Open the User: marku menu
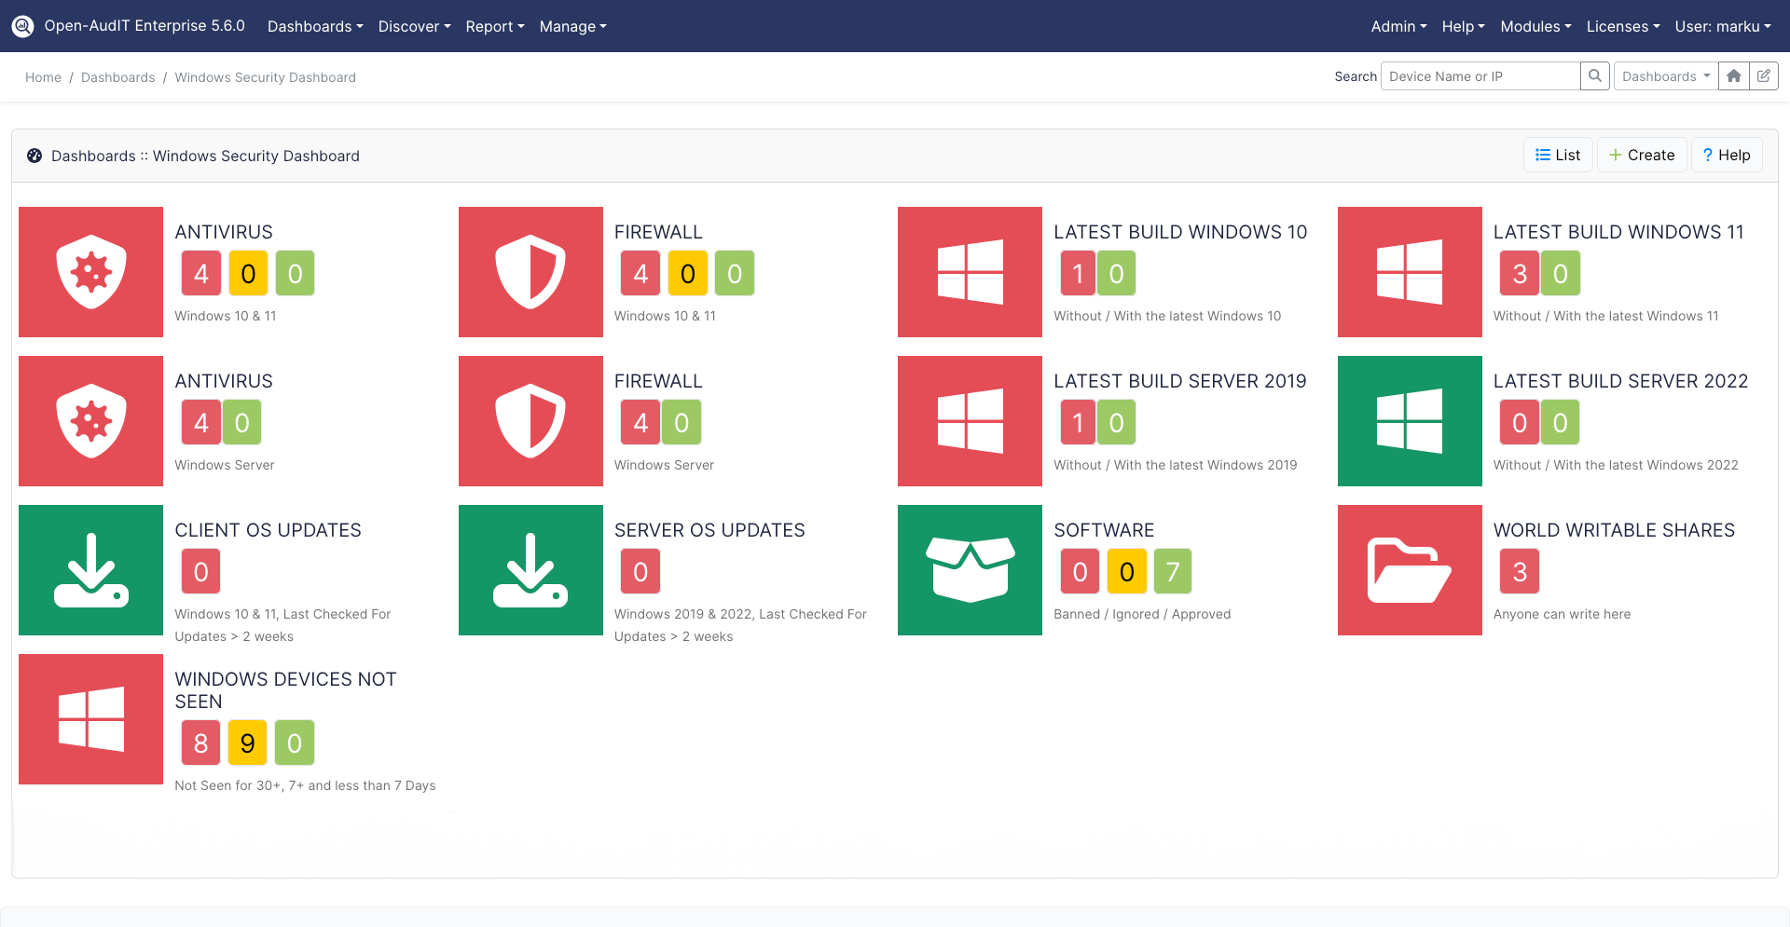Viewport: 1790px width, 927px height. [1722, 26]
